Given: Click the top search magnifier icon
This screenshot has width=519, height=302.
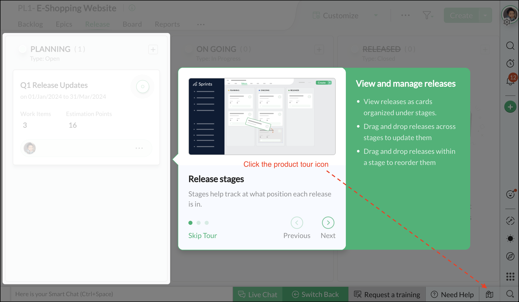Looking at the screenshot, I should [510, 46].
